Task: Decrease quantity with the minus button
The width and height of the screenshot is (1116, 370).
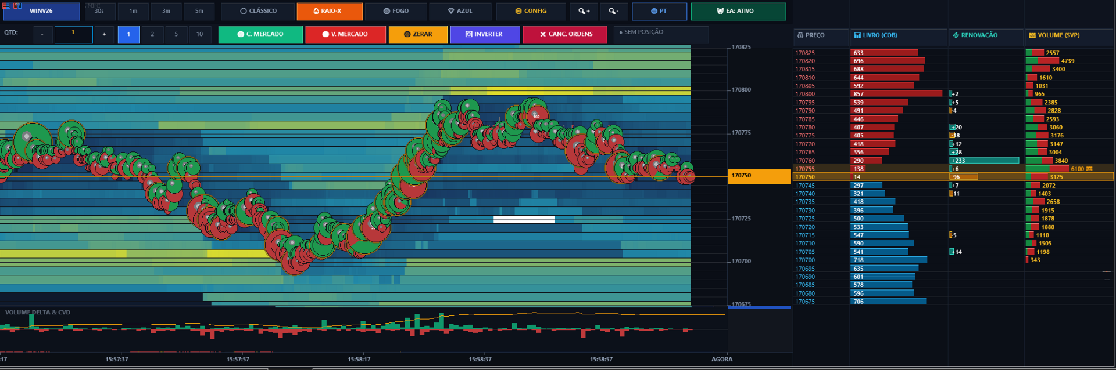Action: (42, 34)
